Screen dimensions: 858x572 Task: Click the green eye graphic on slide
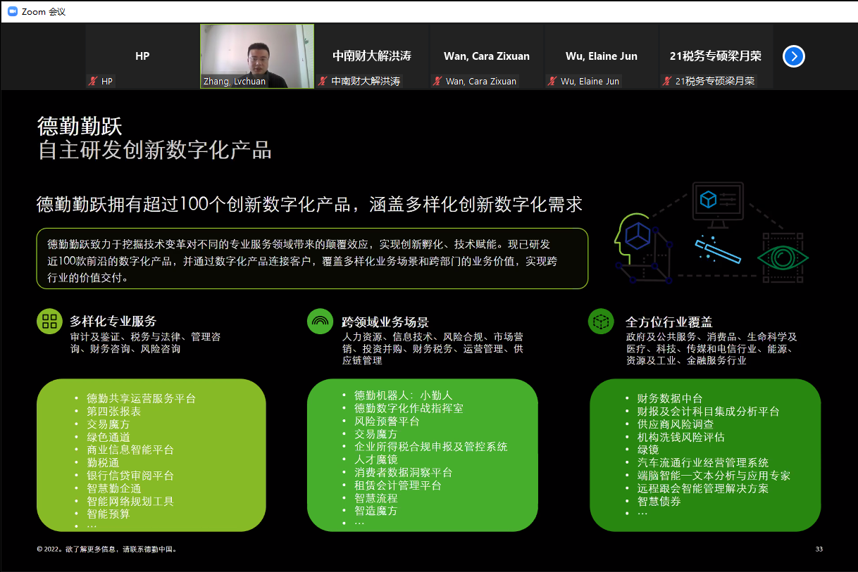tap(782, 258)
